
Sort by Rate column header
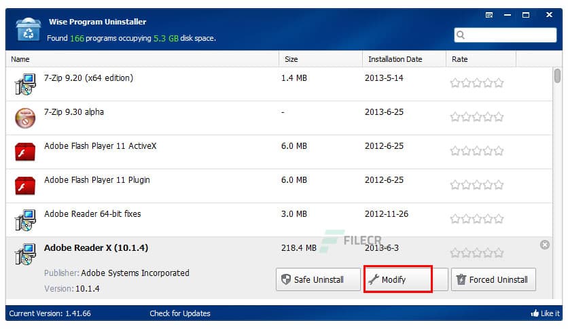[x=481, y=59]
